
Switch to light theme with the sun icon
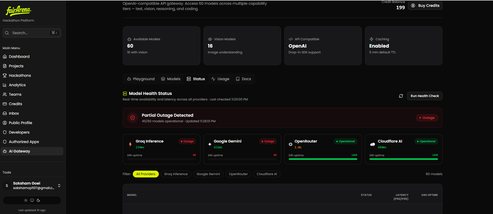(26, 200)
